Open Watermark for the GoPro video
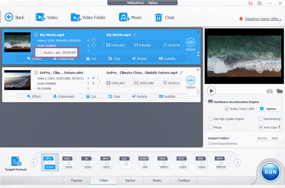Image resolution: width=285 pixels, height=188 pixels. pos(64,96)
